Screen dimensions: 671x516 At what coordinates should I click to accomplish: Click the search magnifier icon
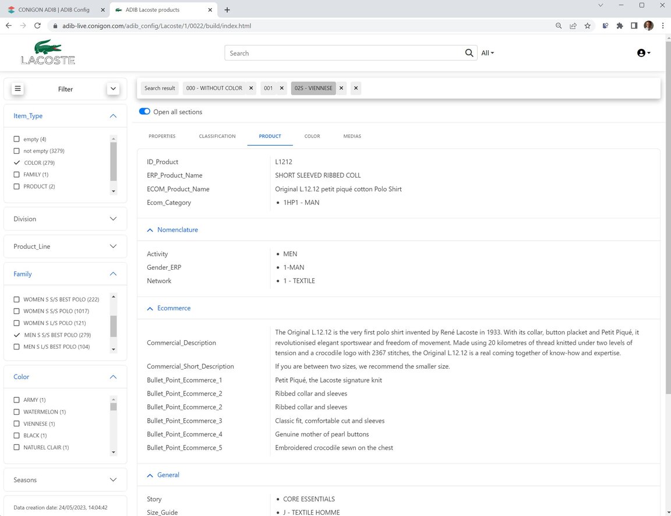pos(469,53)
